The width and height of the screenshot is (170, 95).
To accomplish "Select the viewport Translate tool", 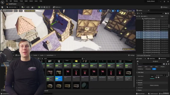I will point(101,11).
